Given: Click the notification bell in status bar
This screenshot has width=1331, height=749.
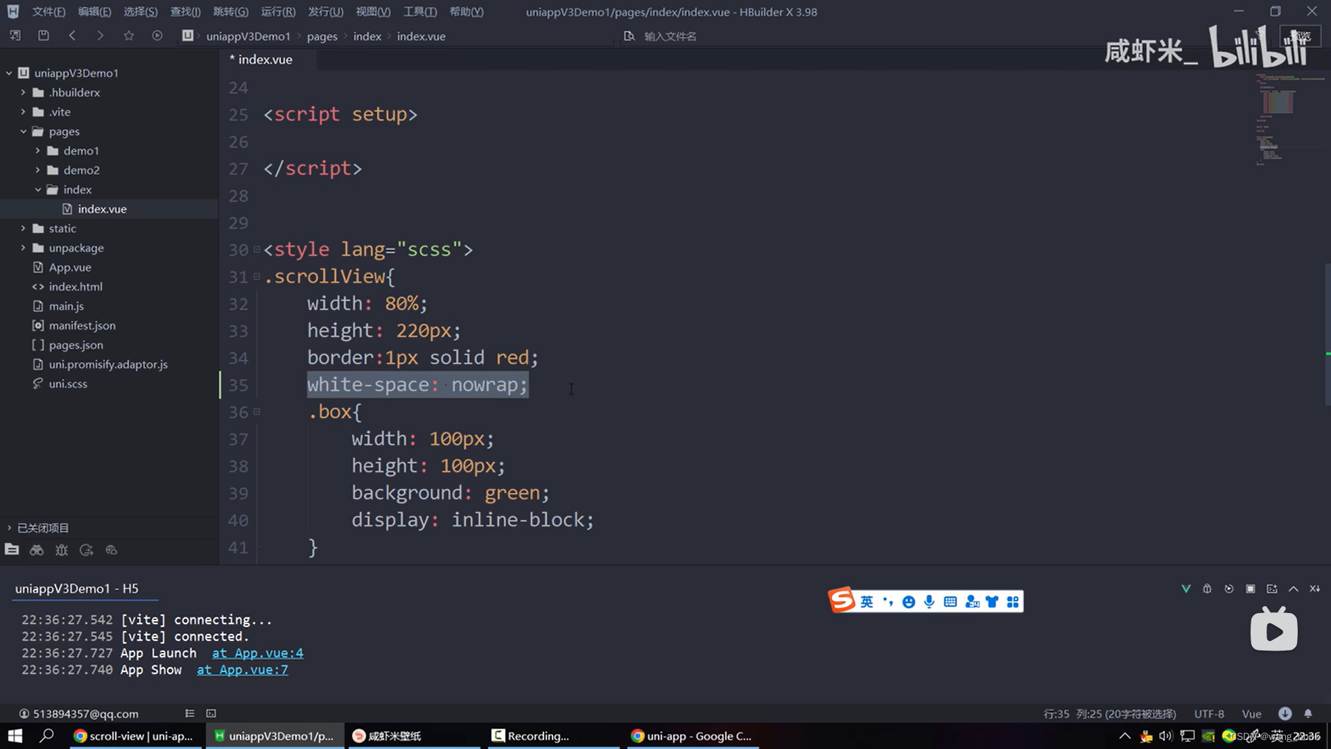Looking at the screenshot, I should coord(1308,713).
